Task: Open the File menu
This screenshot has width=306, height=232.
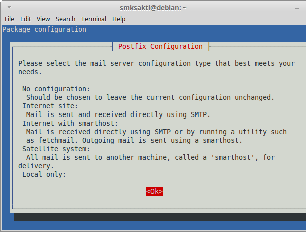Action: [9, 19]
